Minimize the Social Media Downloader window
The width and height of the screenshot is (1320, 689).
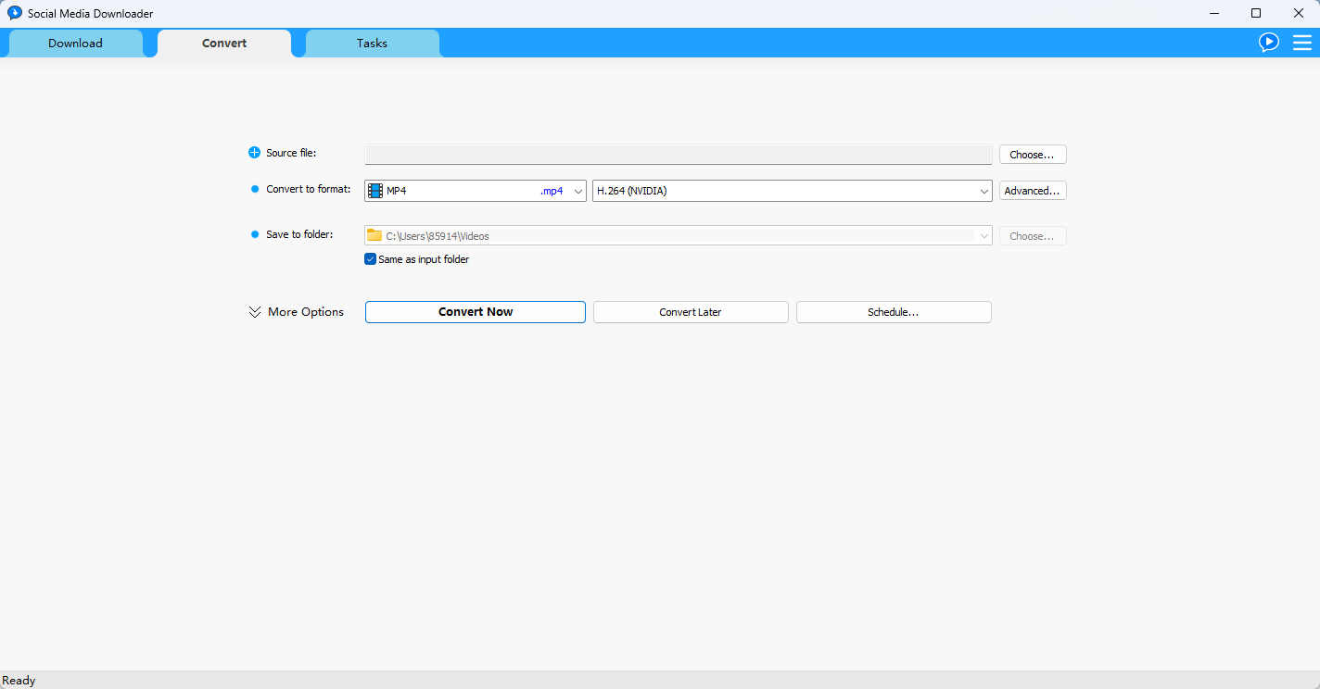[x=1213, y=13]
